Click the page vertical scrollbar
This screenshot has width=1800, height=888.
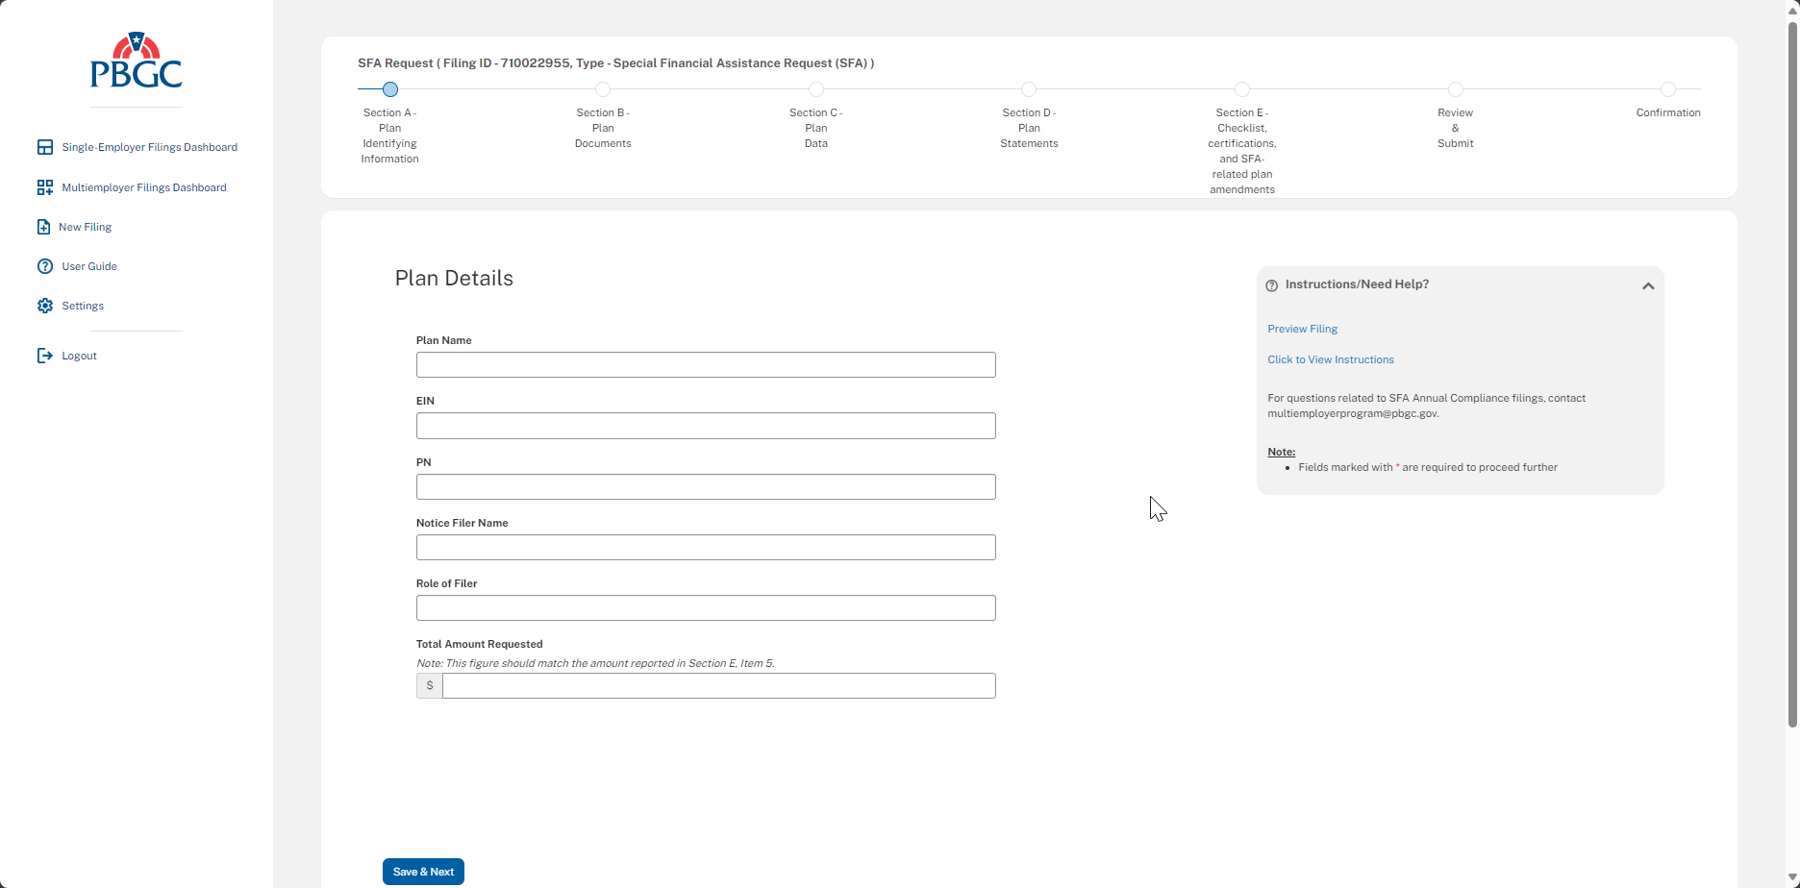(x=1792, y=384)
